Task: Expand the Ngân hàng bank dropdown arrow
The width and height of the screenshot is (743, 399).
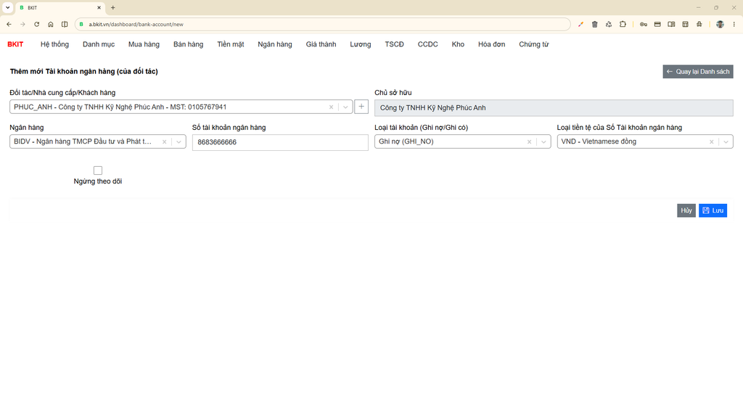Action: (178, 141)
